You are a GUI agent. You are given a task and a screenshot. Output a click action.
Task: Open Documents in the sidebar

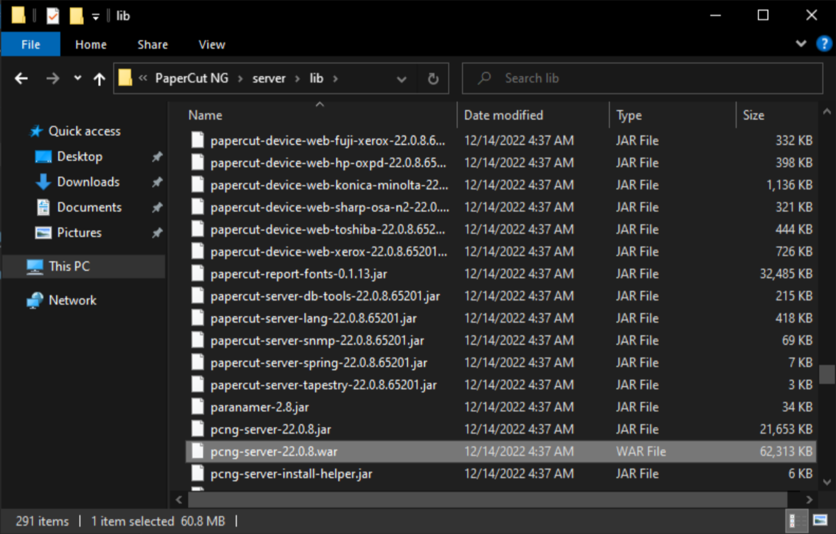[78, 207]
